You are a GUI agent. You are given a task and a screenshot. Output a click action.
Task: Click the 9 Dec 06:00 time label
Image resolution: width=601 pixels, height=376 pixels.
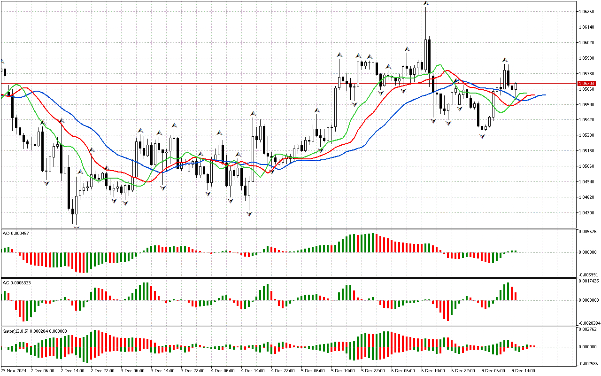point(493,371)
